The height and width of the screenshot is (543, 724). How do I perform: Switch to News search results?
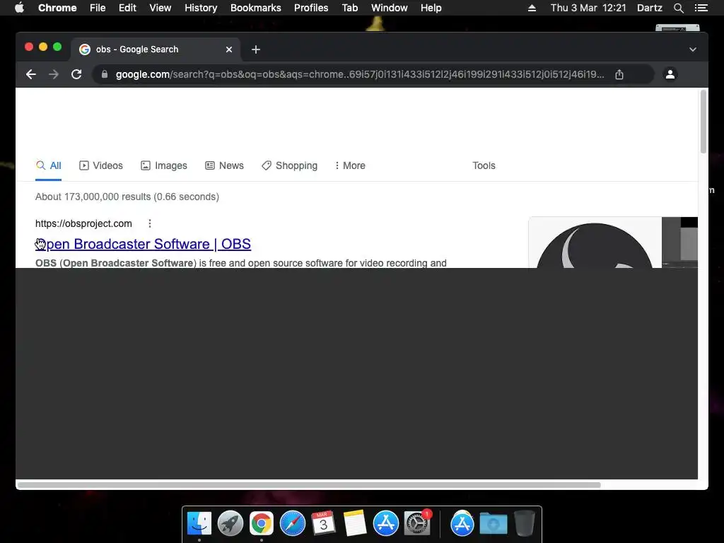[x=224, y=165]
